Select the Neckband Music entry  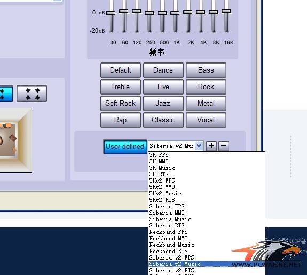click(207, 245)
